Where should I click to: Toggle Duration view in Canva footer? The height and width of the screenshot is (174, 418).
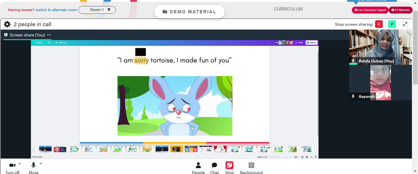pyautogui.click(x=37, y=157)
